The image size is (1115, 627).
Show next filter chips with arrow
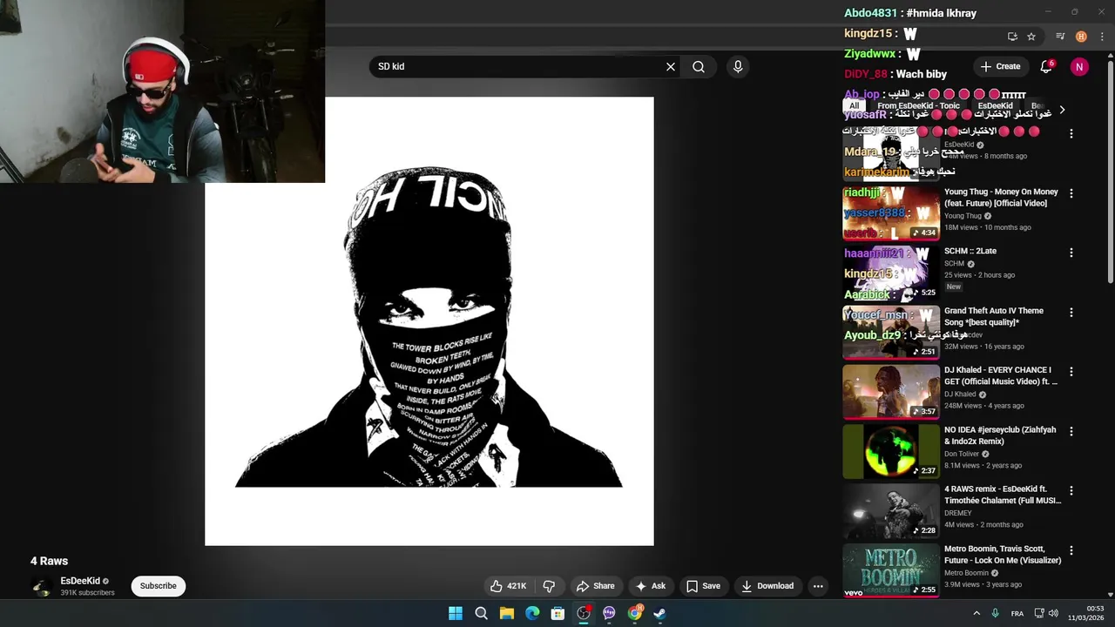(1062, 110)
